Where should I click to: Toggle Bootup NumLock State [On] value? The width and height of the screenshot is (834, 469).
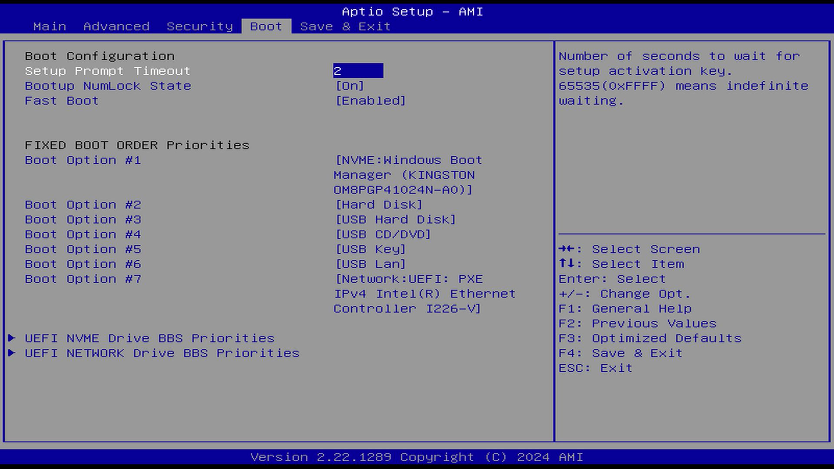coord(350,86)
